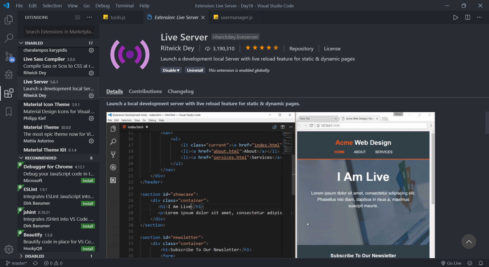The height and width of the screenshot is (267, 489).
Task: Click the synchronize changes icon near master branch
Action: click(x=35, y=263)
